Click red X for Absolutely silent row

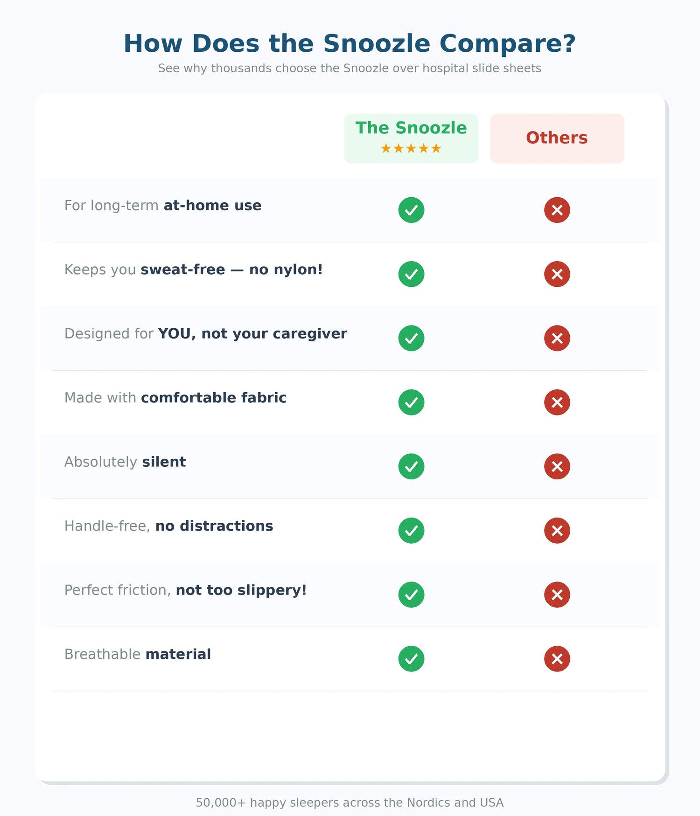click(x=557, y=466)
